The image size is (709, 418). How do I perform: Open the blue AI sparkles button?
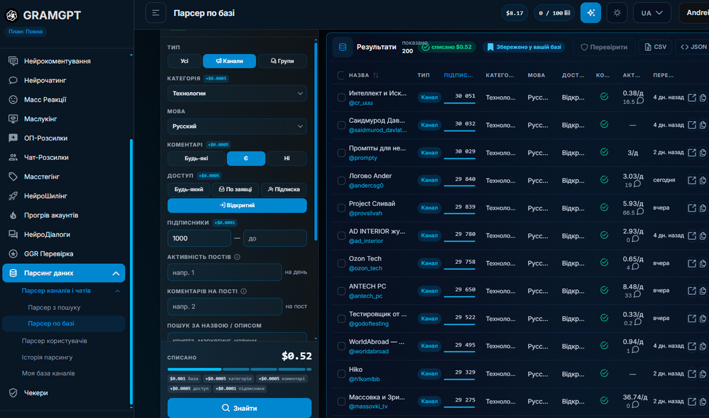[x=590, y=13]
